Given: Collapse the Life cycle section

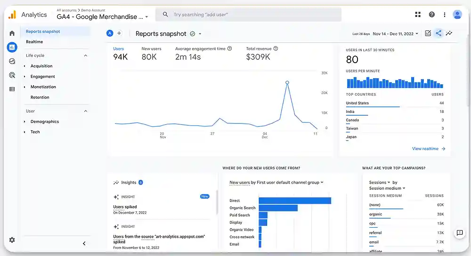Looking at the screenshot, I should tap(86, 56).
